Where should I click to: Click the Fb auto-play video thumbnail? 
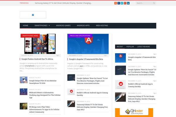pos(23,106)
